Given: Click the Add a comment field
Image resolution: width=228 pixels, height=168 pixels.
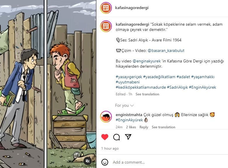Looking at the screenshot, I should point(169,162).
